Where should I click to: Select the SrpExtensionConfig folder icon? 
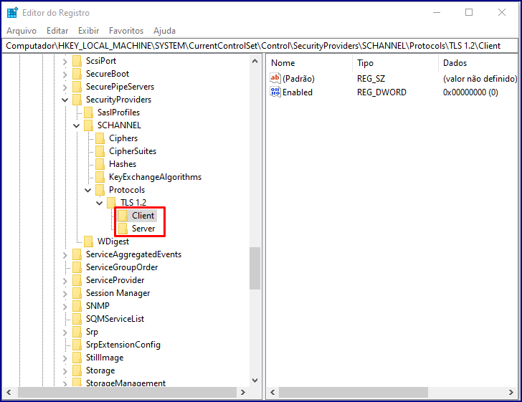tap(77, 345)
